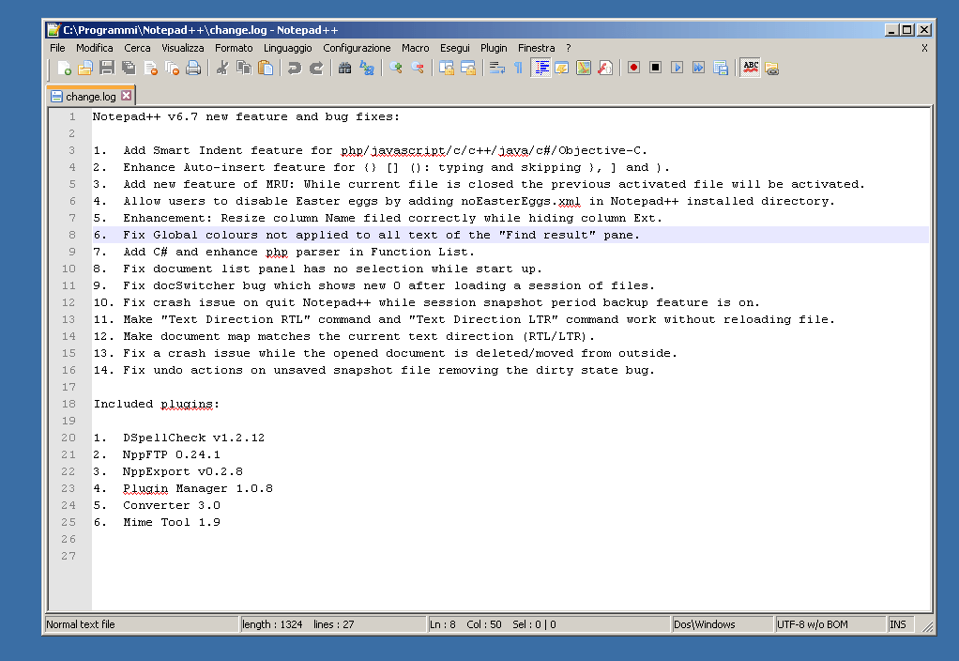The height and width of the screenshot is (661, 959).
Task: Toggle word wrap
Action: tap(497, 67)
